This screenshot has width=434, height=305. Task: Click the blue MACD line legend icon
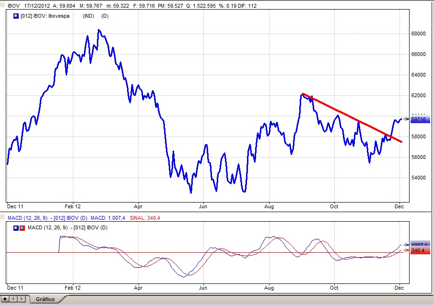(x=16, y=226)
